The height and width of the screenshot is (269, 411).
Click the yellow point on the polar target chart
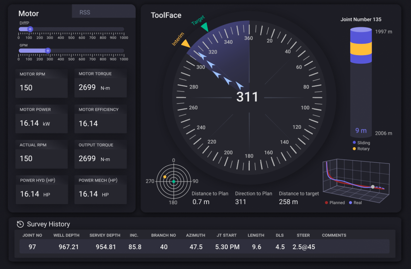[165, 176]
